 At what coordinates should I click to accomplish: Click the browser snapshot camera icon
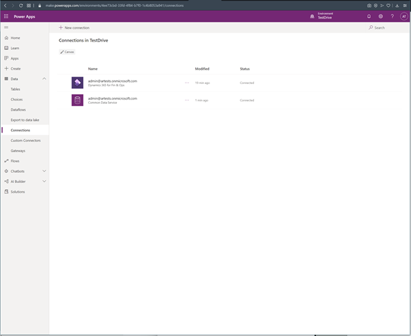369,5
